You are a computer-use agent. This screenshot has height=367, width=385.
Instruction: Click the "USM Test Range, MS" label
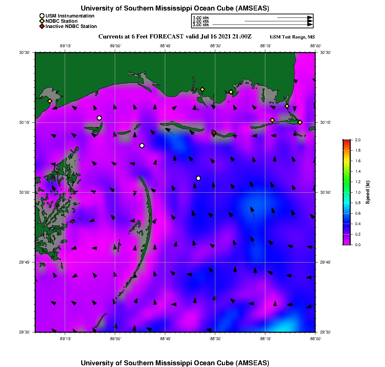(x=292, y=37)
